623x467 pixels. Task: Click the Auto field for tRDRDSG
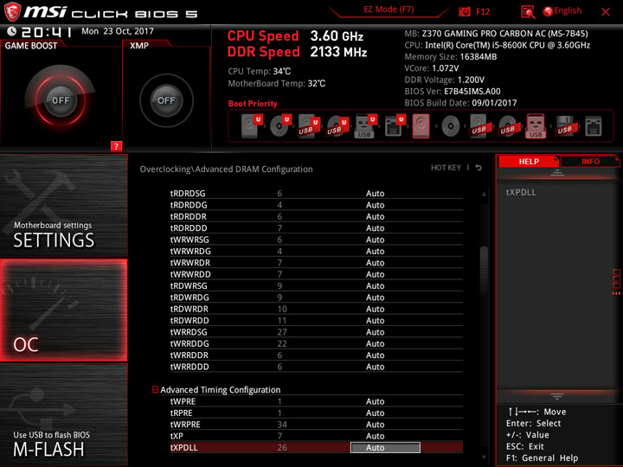[x=375, y=194]
